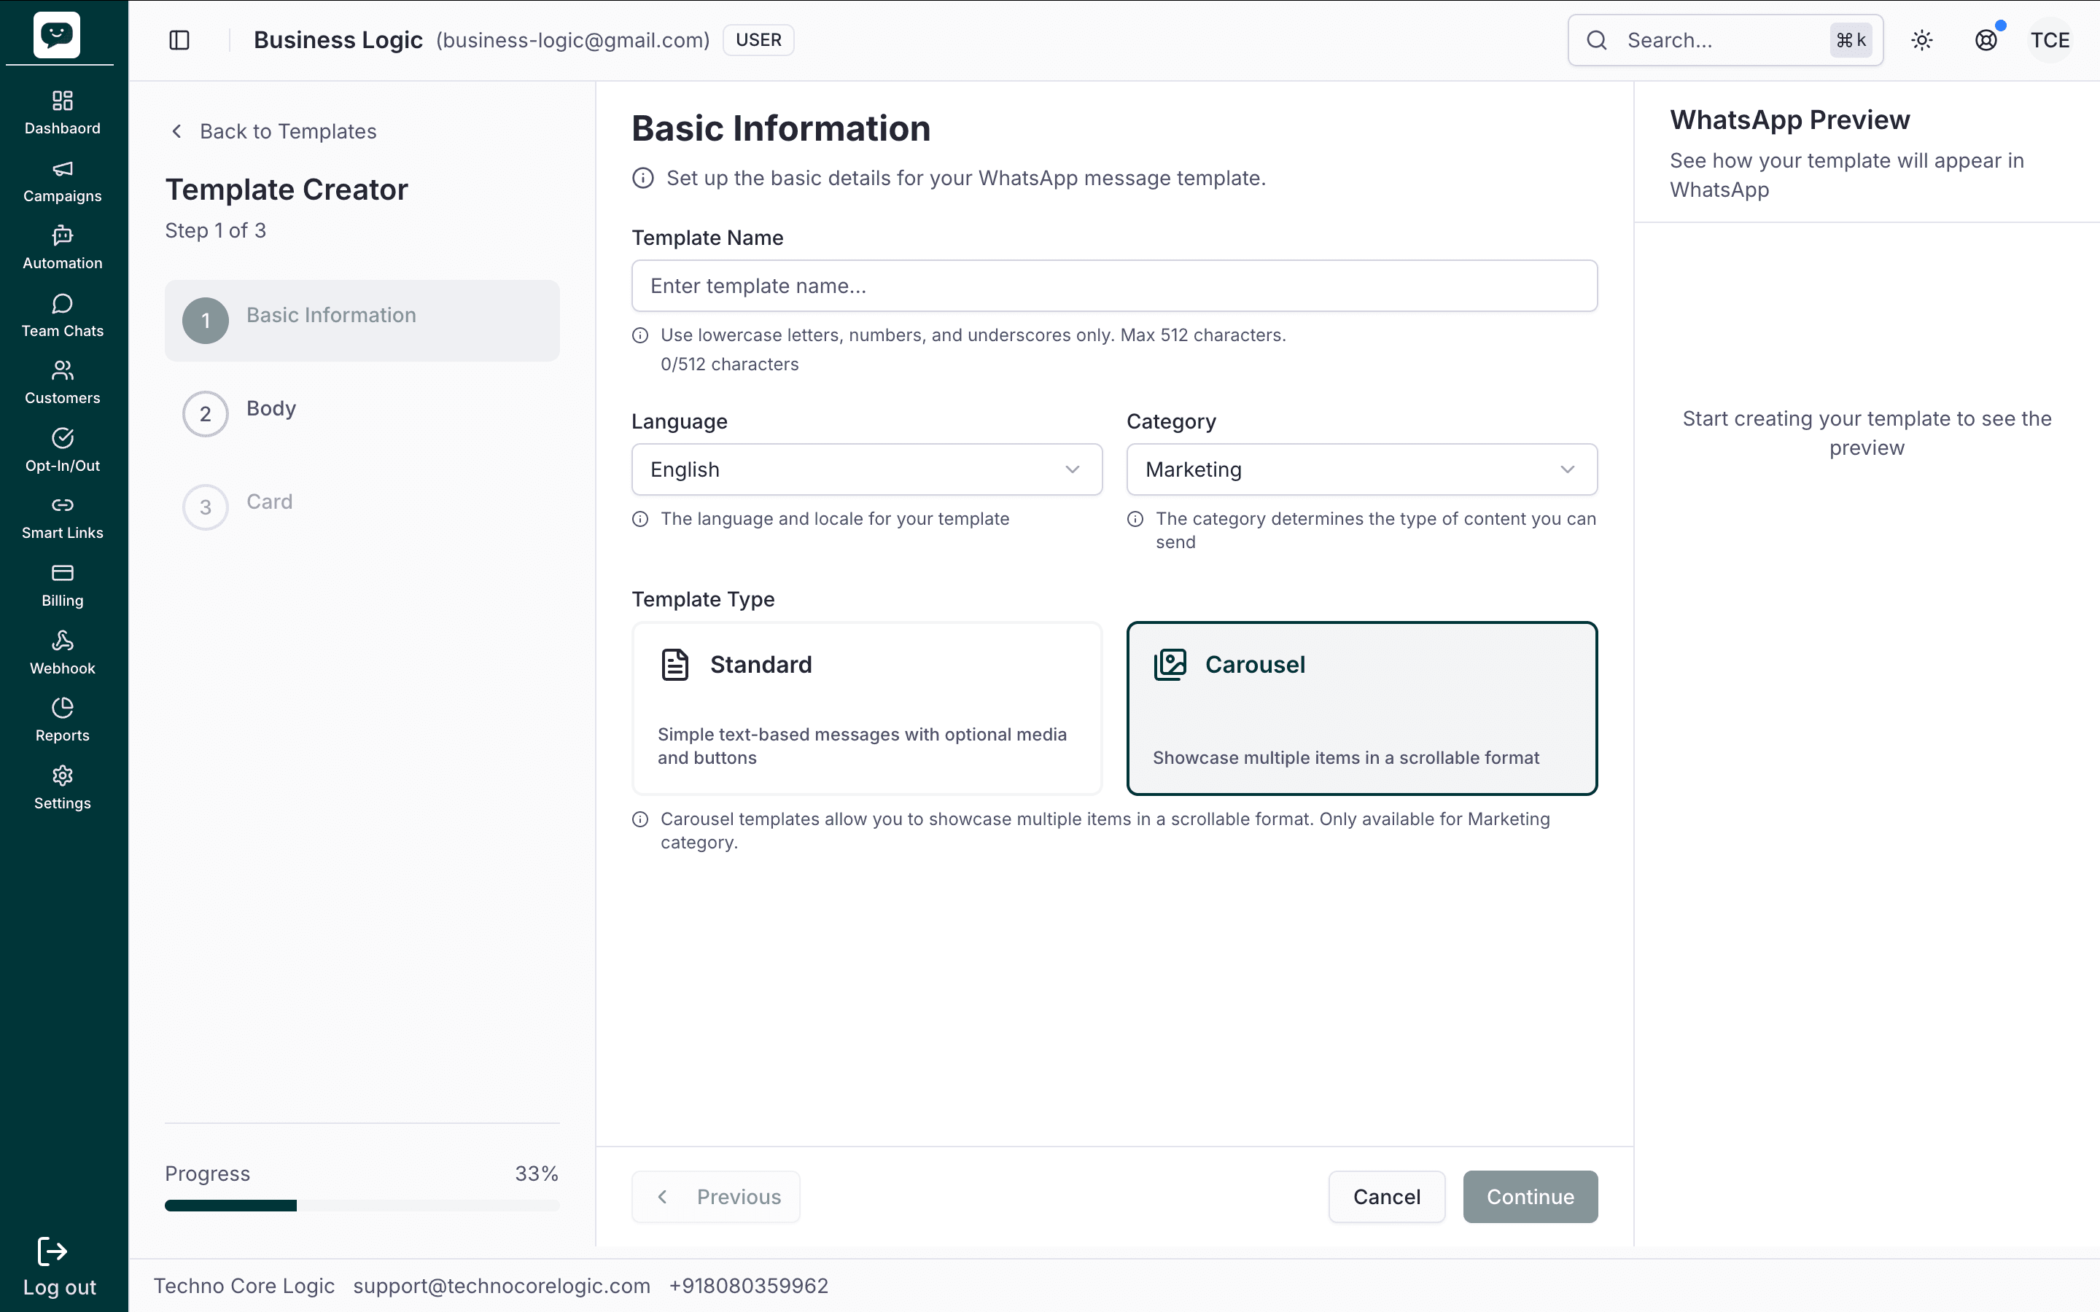Viewport: 2100px width, 1312px height.
Task: Open the Customers people icon
Action: (x=63, y=370)
